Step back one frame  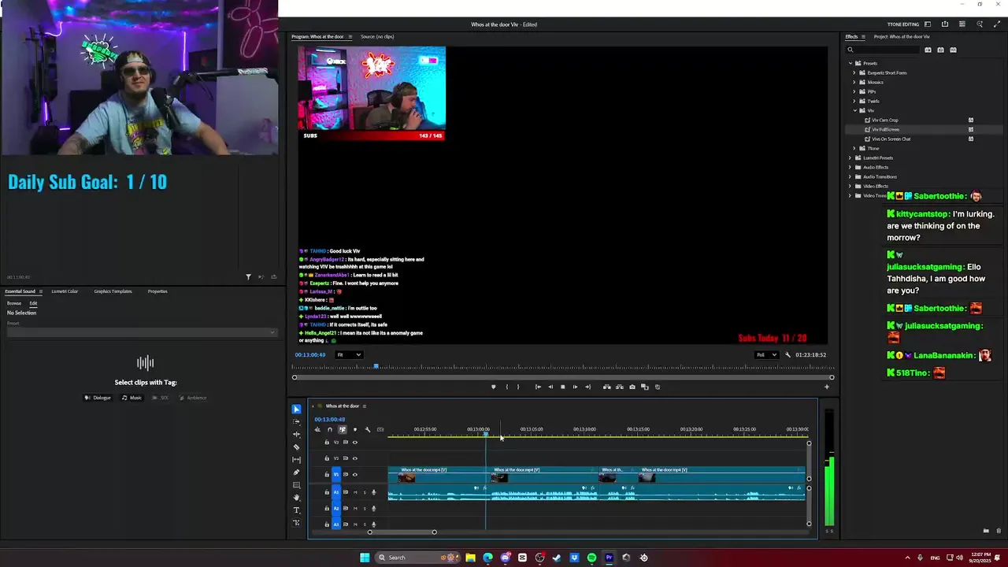(550, 387)
